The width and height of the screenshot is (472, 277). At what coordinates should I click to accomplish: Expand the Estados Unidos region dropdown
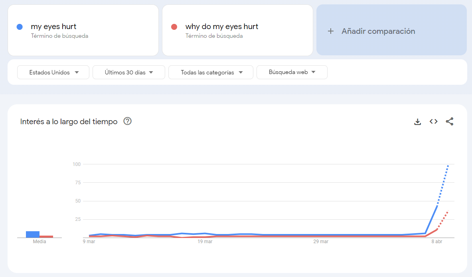click(53, 72)
